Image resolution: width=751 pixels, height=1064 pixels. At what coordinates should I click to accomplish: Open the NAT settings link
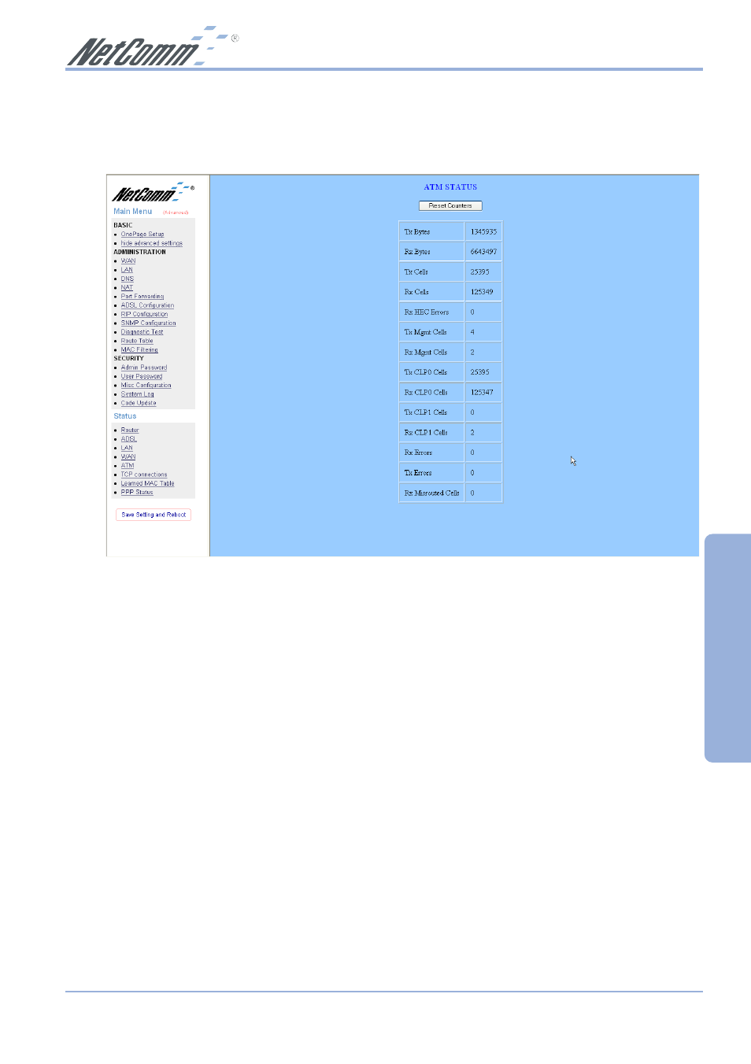[127, 287]
